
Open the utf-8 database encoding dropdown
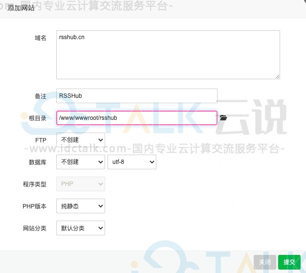pos(132,162)
